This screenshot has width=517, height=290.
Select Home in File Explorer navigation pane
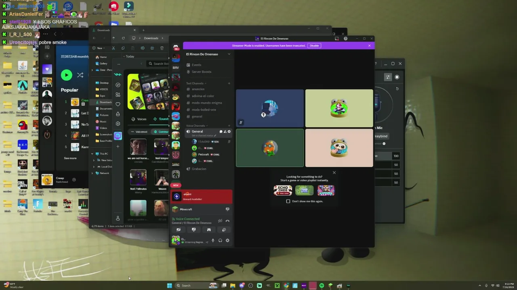click(101, 57)
